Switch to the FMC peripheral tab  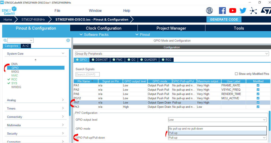tap(117, 60)
